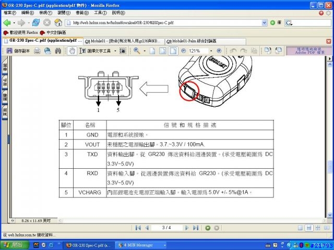Click the email PDF globe icon
The height and width of the screenshot is (250, 334).
(47, 51)
